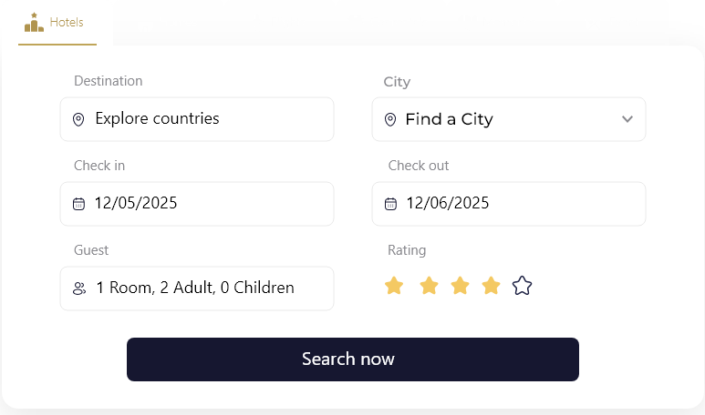Click the City location pin icon
This screenshot has width=705, height=415.
390,119
